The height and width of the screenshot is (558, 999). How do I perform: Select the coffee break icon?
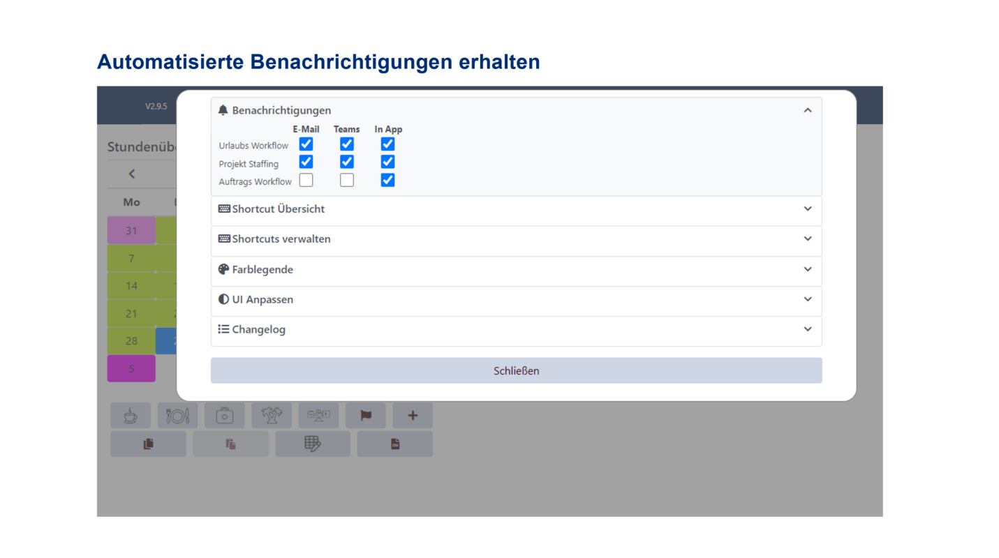[131, 415]
